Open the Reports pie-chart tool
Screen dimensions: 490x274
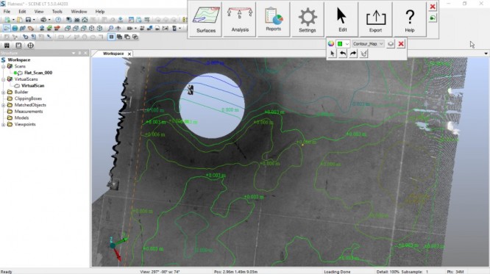click(274, 20)
